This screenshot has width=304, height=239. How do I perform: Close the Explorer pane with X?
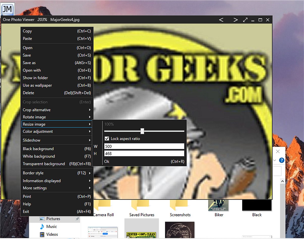pyautogui.click(x=278, y=151)
